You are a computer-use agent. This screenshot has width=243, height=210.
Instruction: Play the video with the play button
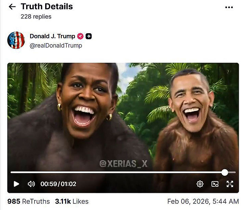click(x=16, y=184)
